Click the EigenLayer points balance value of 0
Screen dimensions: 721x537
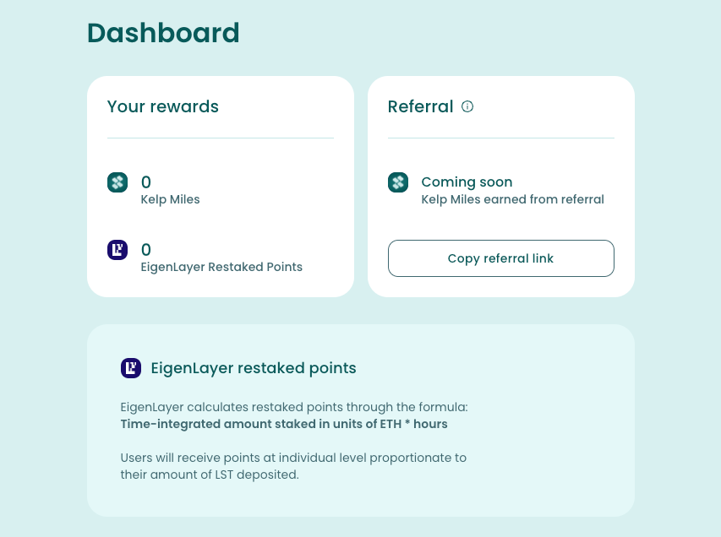pos(146,249)
